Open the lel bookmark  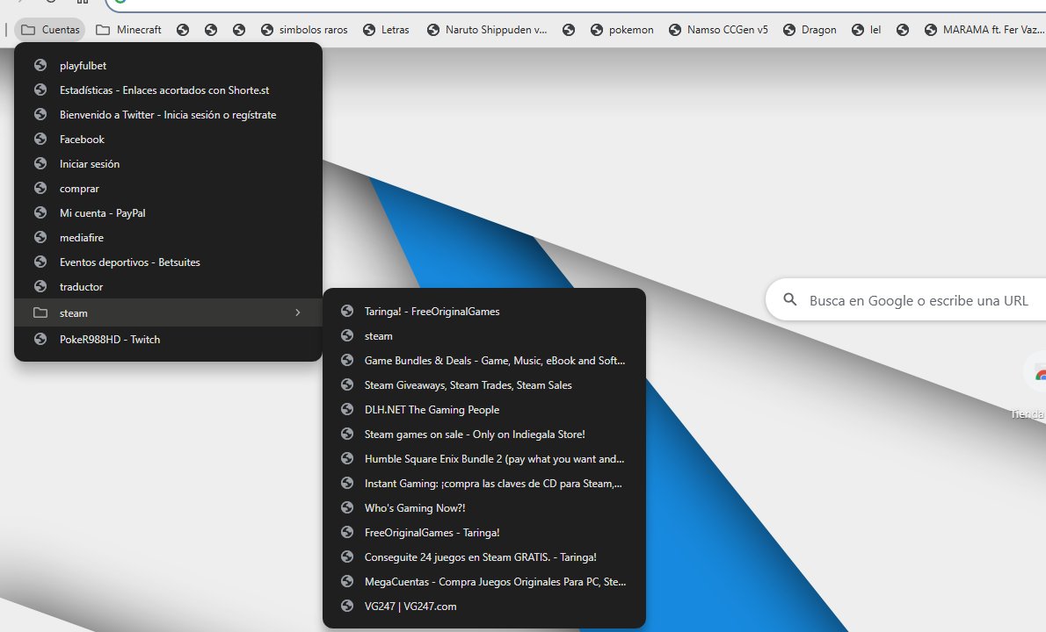867,30
